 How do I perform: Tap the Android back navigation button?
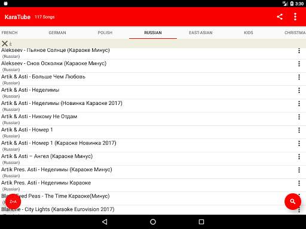(105, 222)
